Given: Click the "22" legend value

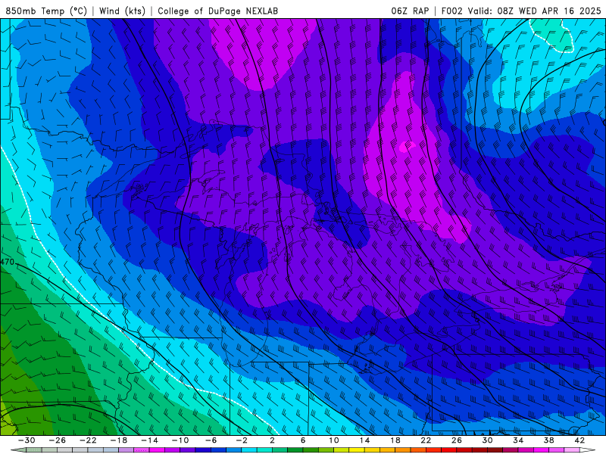Looking at the screenshot, I should 426,440.
